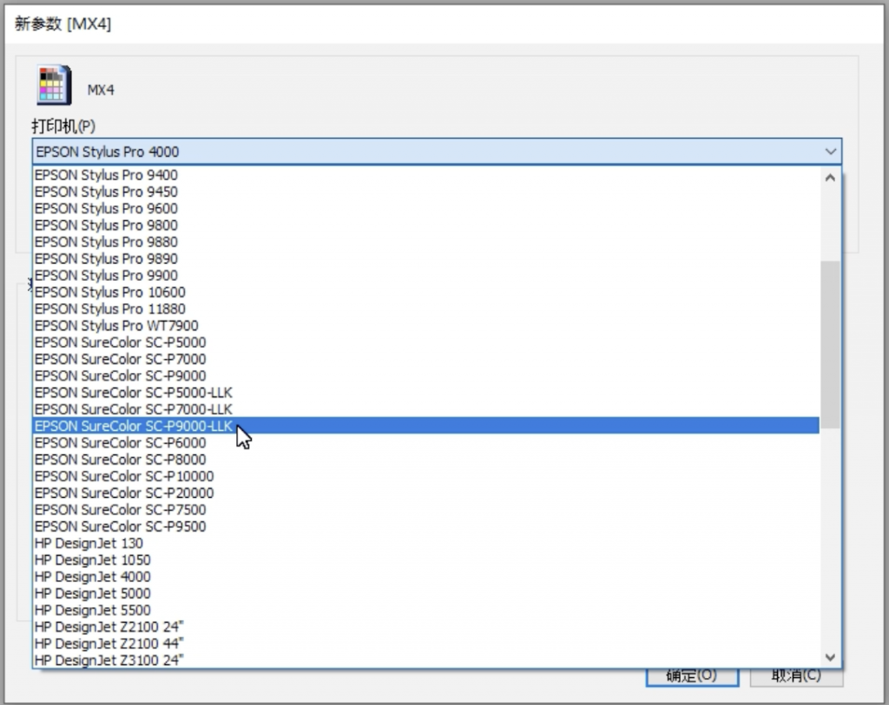
Task: Choose EPSON SureColor SC-P7000-LLK
Action: click(x=425, y=409)
